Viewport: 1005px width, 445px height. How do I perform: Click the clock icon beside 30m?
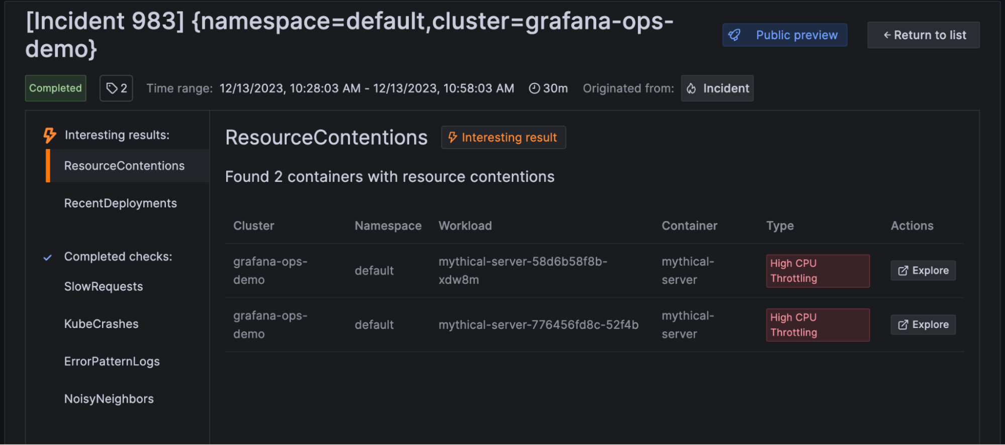(x=534, y=88)
